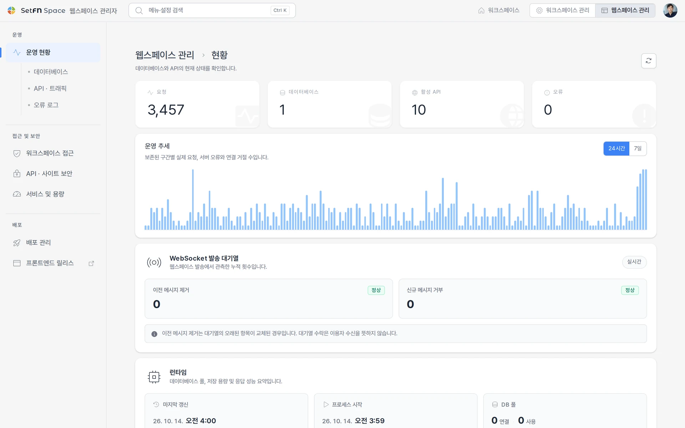Image resolution: width=685 pixels, height=428 pixels.
Task: Click the WebSocket 발송 대기열 heading
Action: click(x=204, y=258)
